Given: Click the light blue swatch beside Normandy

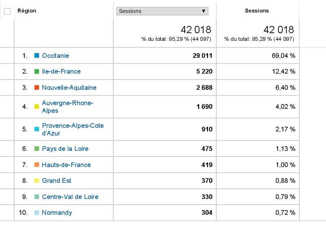Looking at the screenshot, I should [x=36, y=213].
